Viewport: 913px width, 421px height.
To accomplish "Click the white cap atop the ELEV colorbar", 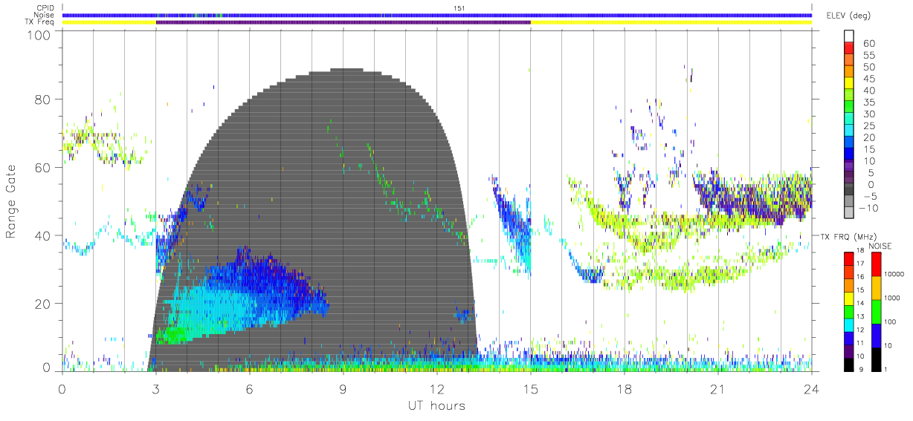I will [x=849, y=36].
